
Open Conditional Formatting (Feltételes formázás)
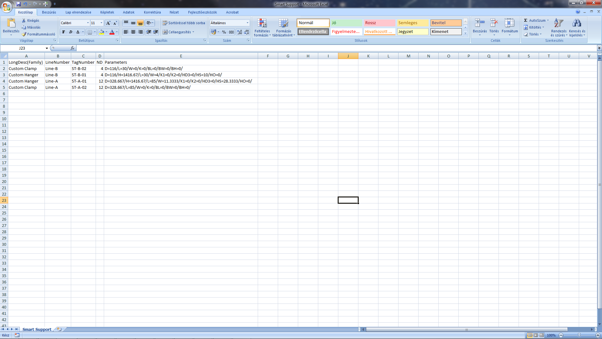point(262,27)
